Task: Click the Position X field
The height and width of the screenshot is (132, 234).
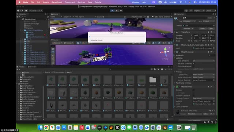Action: pyautogui.click(x=196, y=36)
